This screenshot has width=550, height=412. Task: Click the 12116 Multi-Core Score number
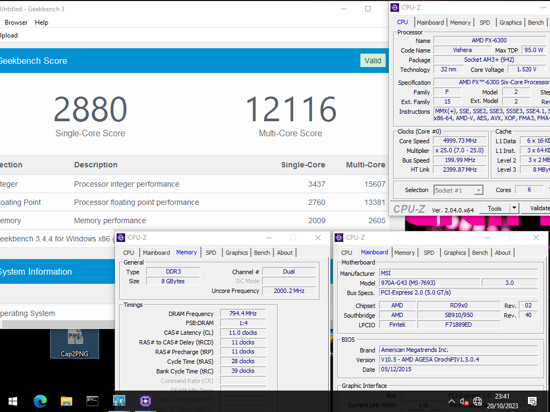[x=291, y=109]
